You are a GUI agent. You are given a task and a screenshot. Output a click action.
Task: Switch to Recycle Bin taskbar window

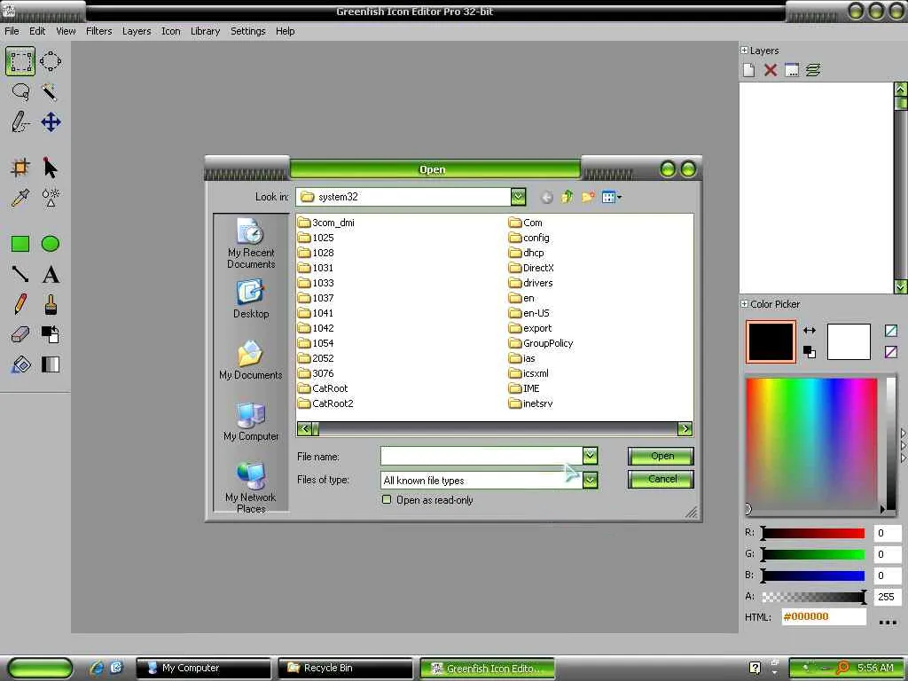[x=346, y=668]
